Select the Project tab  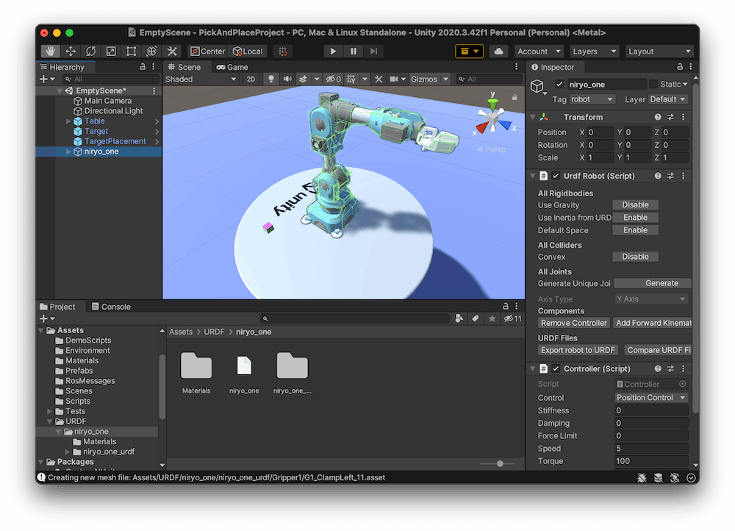(57, 306)
